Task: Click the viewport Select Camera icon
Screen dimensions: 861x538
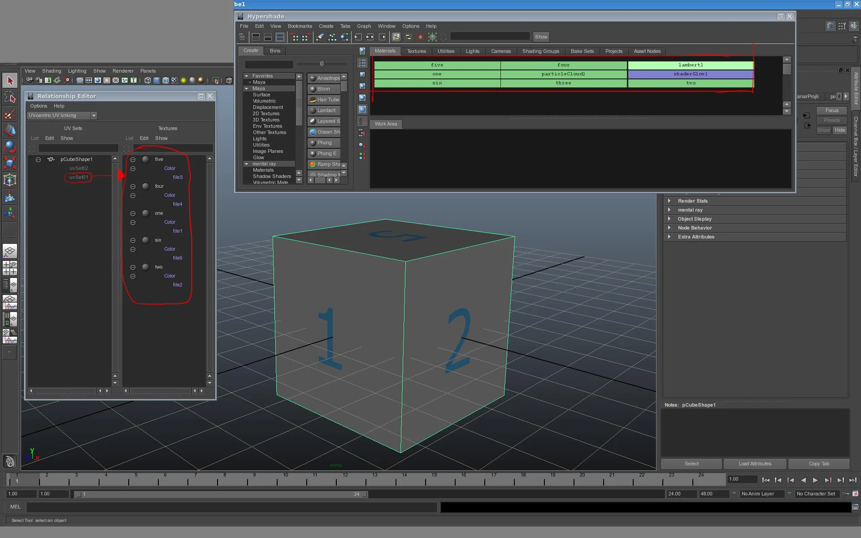Action: pyautogui.click(x=30, y=80)
